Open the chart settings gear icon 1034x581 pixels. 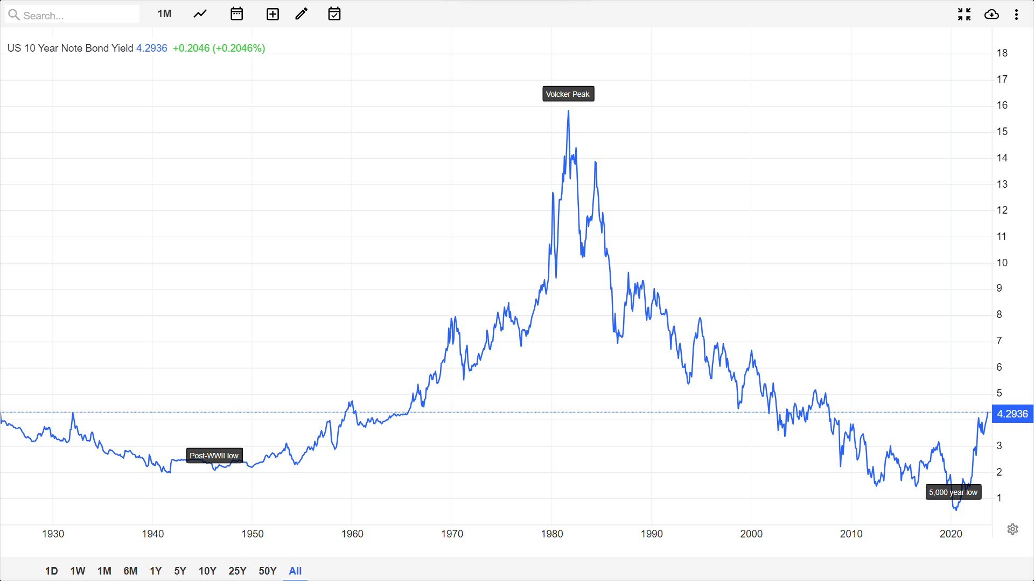point(1012,529)
